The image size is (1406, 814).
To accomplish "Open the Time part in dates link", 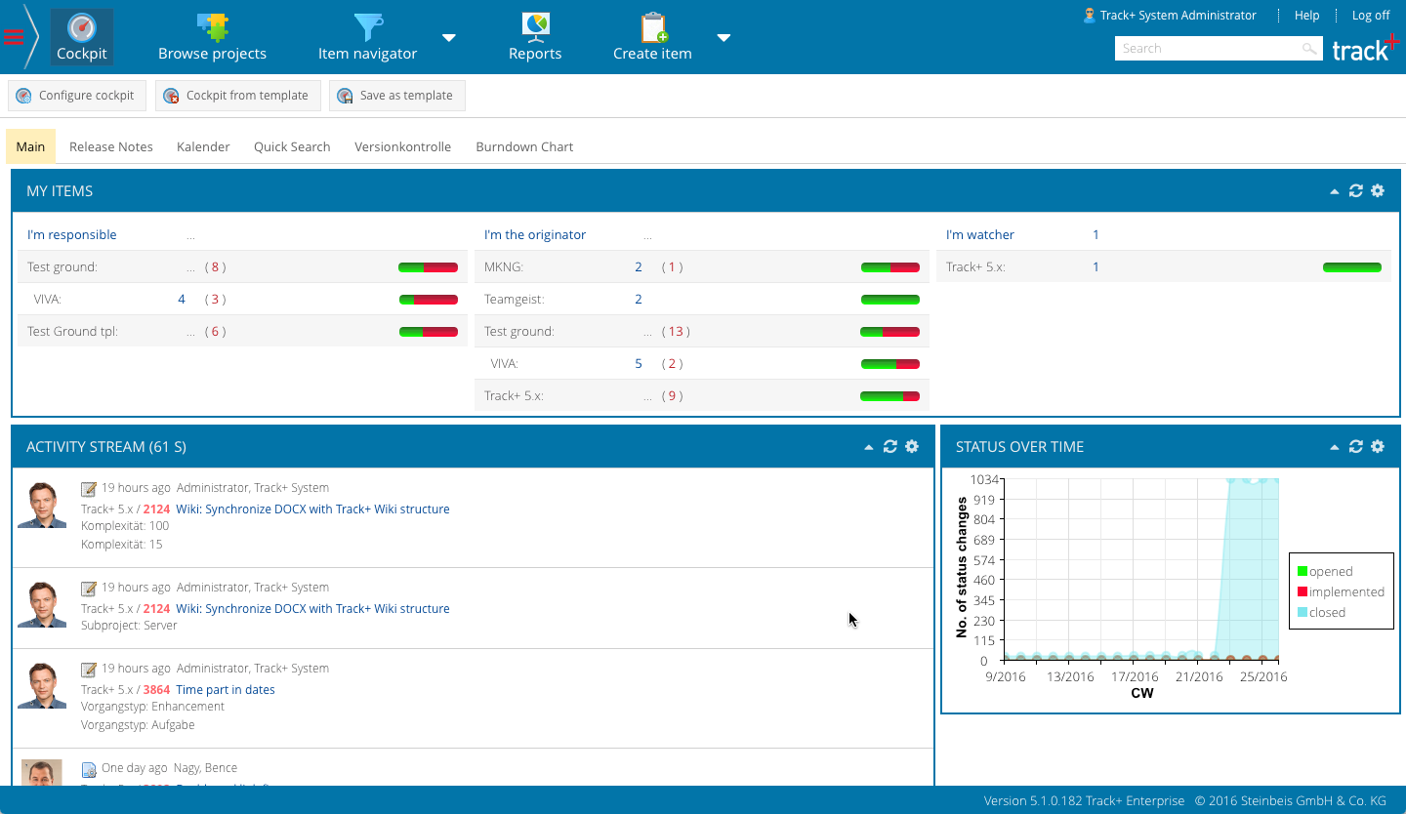I will [226, 690].
